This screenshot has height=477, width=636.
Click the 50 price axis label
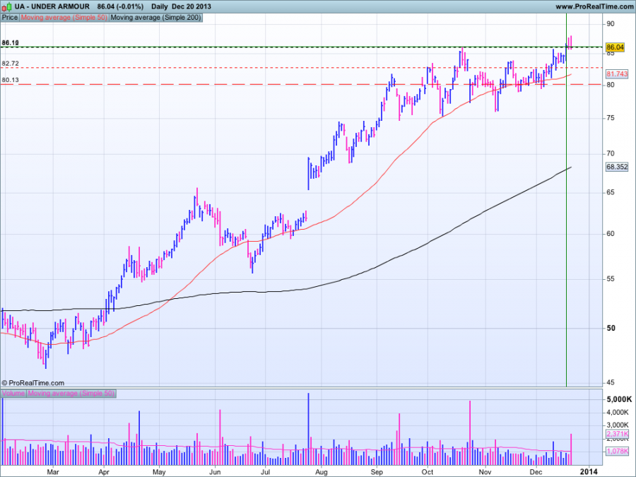point(611,328)
